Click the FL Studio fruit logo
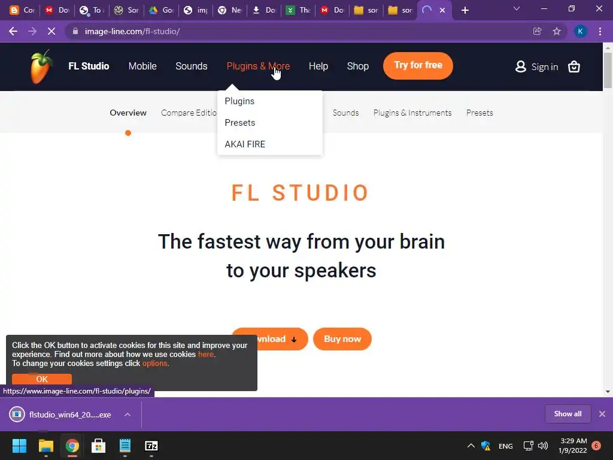Image resolution: width=613 pixels, height=460 pixels. pos(41,66)
